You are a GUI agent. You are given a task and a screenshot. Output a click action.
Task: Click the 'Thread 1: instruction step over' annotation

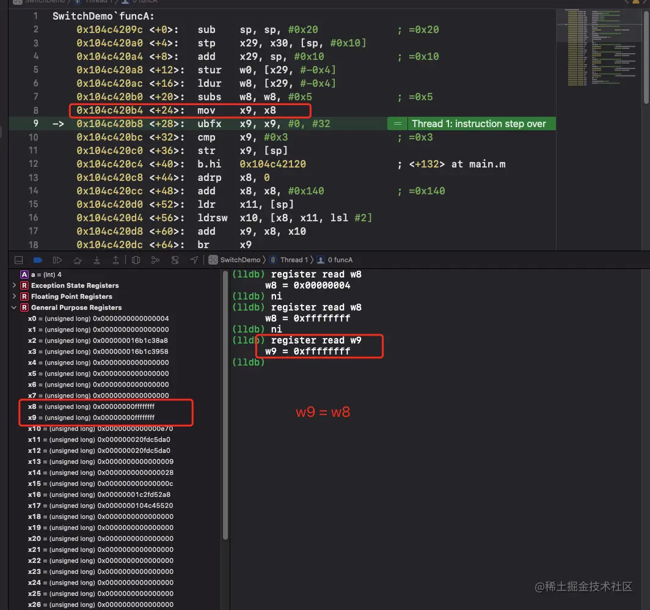click(x=479, y=123)
